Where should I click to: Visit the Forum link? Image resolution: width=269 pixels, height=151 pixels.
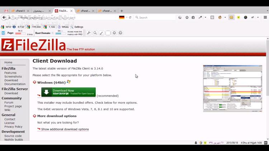9,103
